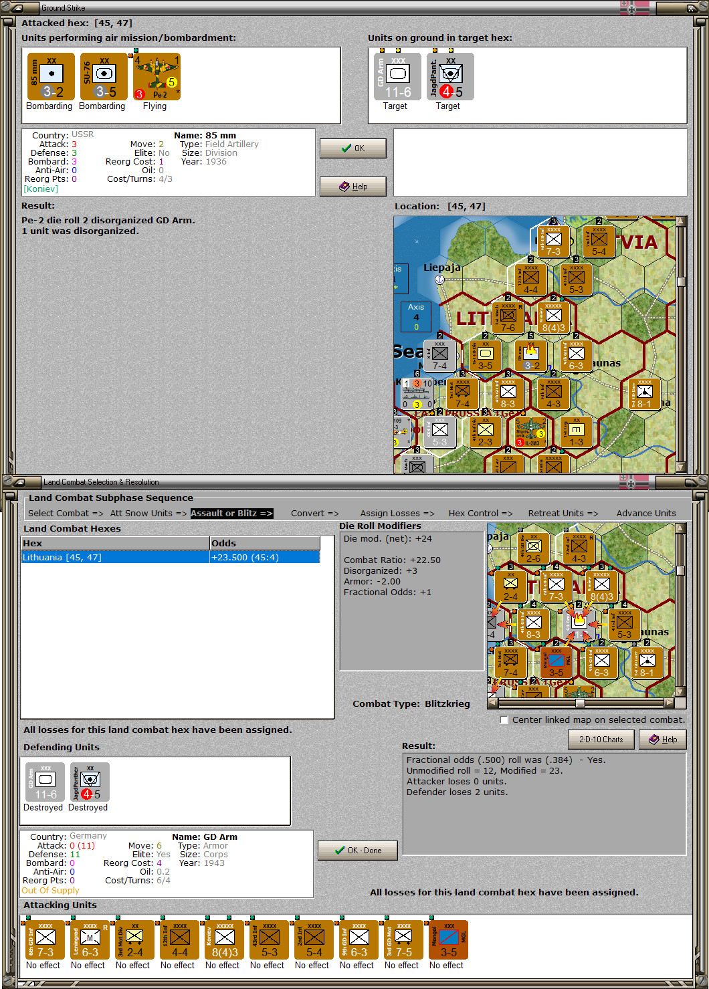709x989 pixels.
Task: Select the Select Combat subphase
Action: (x=66, y=514)
